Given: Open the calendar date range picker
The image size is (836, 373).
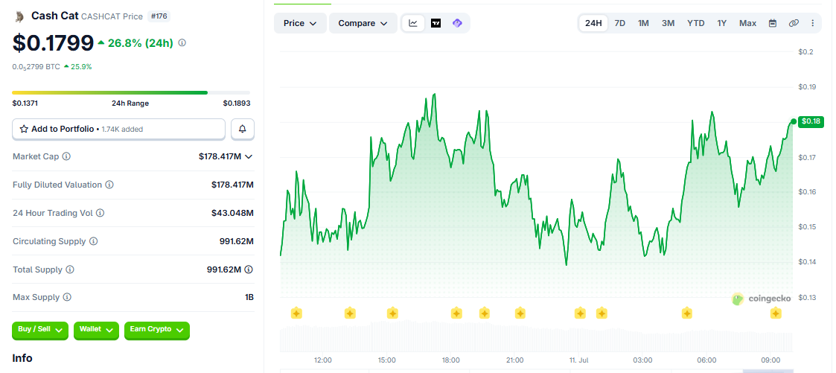Looking at the screenshot, I should [x=773, y=23].
